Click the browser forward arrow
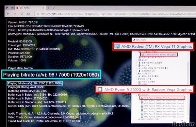The height and width of the screenshot is (127, 196). [x=15, y=14]
